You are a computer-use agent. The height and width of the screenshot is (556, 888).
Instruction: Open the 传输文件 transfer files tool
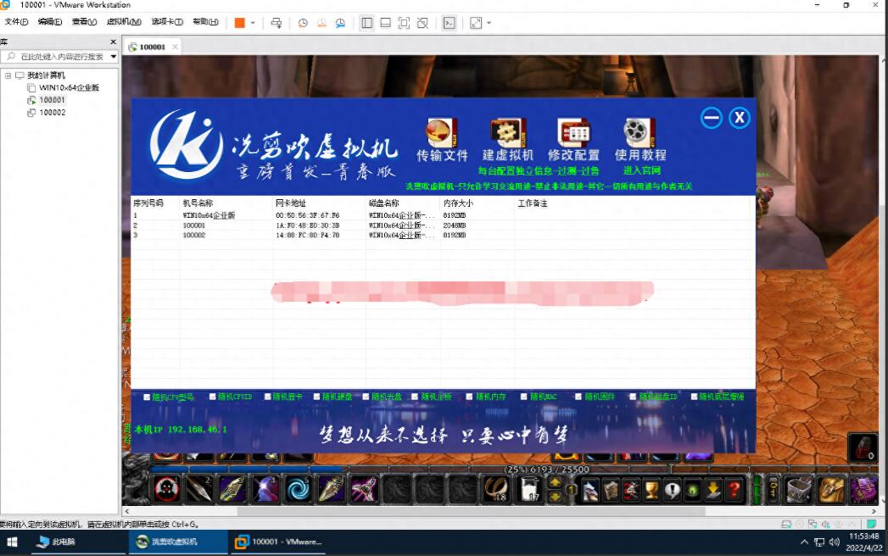pyautogui.click(x=442, y=140)
